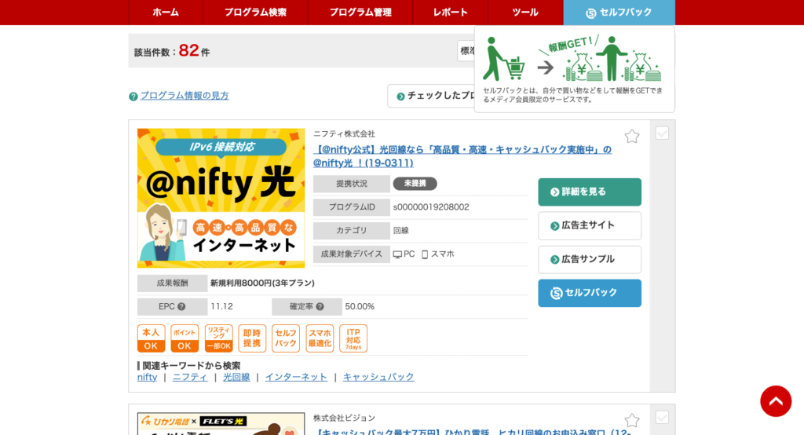The width and height of the screenshot is (804, 435).
Task: Click the 広告サンプル button
Action: (590, 260)
